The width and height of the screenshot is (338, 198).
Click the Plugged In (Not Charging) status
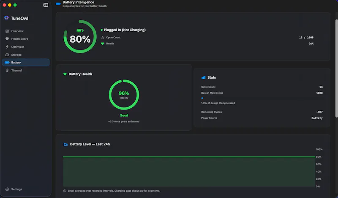pos(125,30)
